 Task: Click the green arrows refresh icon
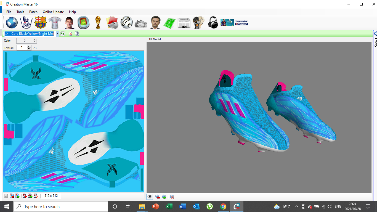pos(63,34)
